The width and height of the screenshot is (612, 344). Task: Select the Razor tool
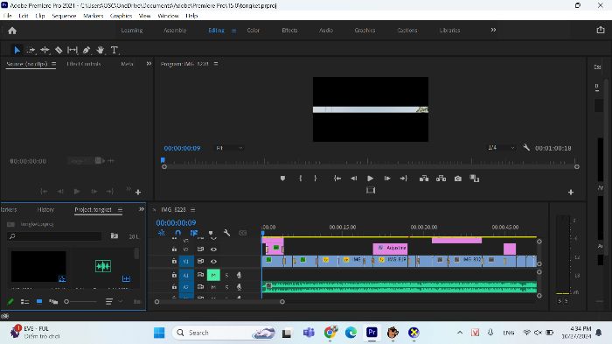point(59,50)
